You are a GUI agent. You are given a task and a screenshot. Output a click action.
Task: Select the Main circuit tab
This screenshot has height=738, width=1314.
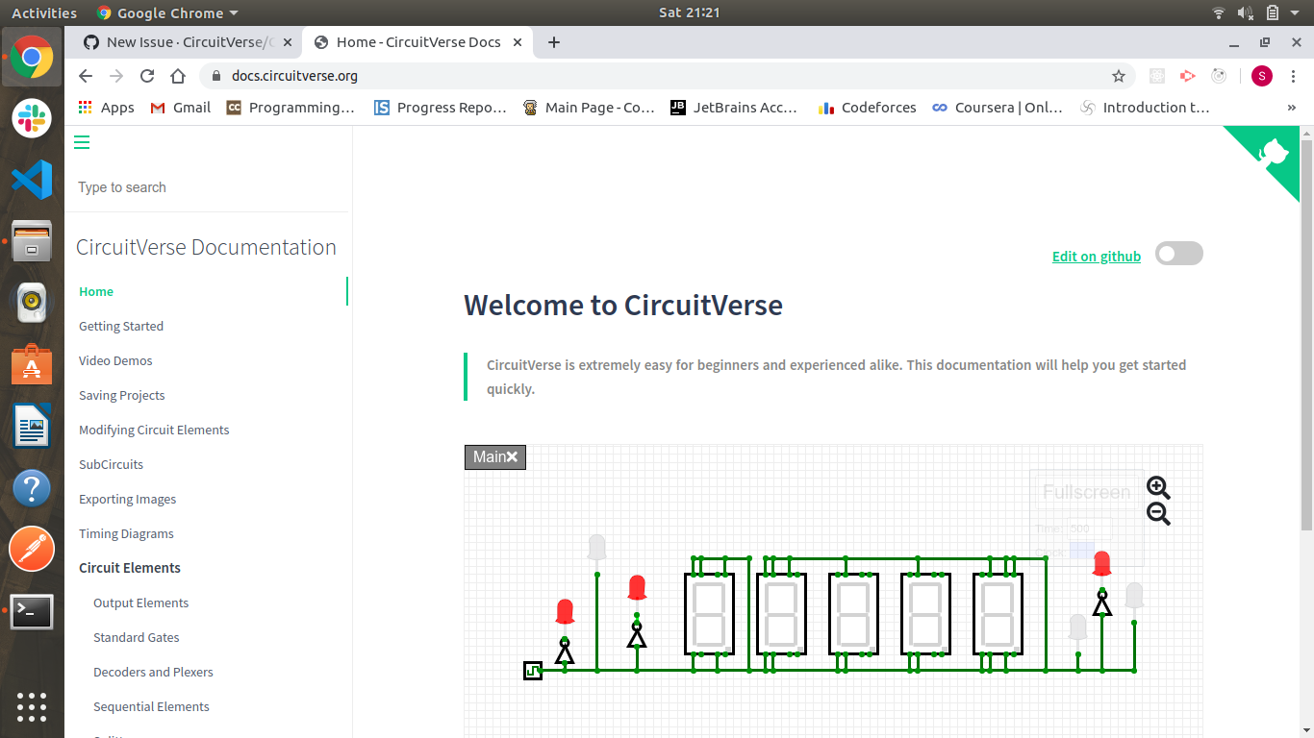tap(489, 456)
